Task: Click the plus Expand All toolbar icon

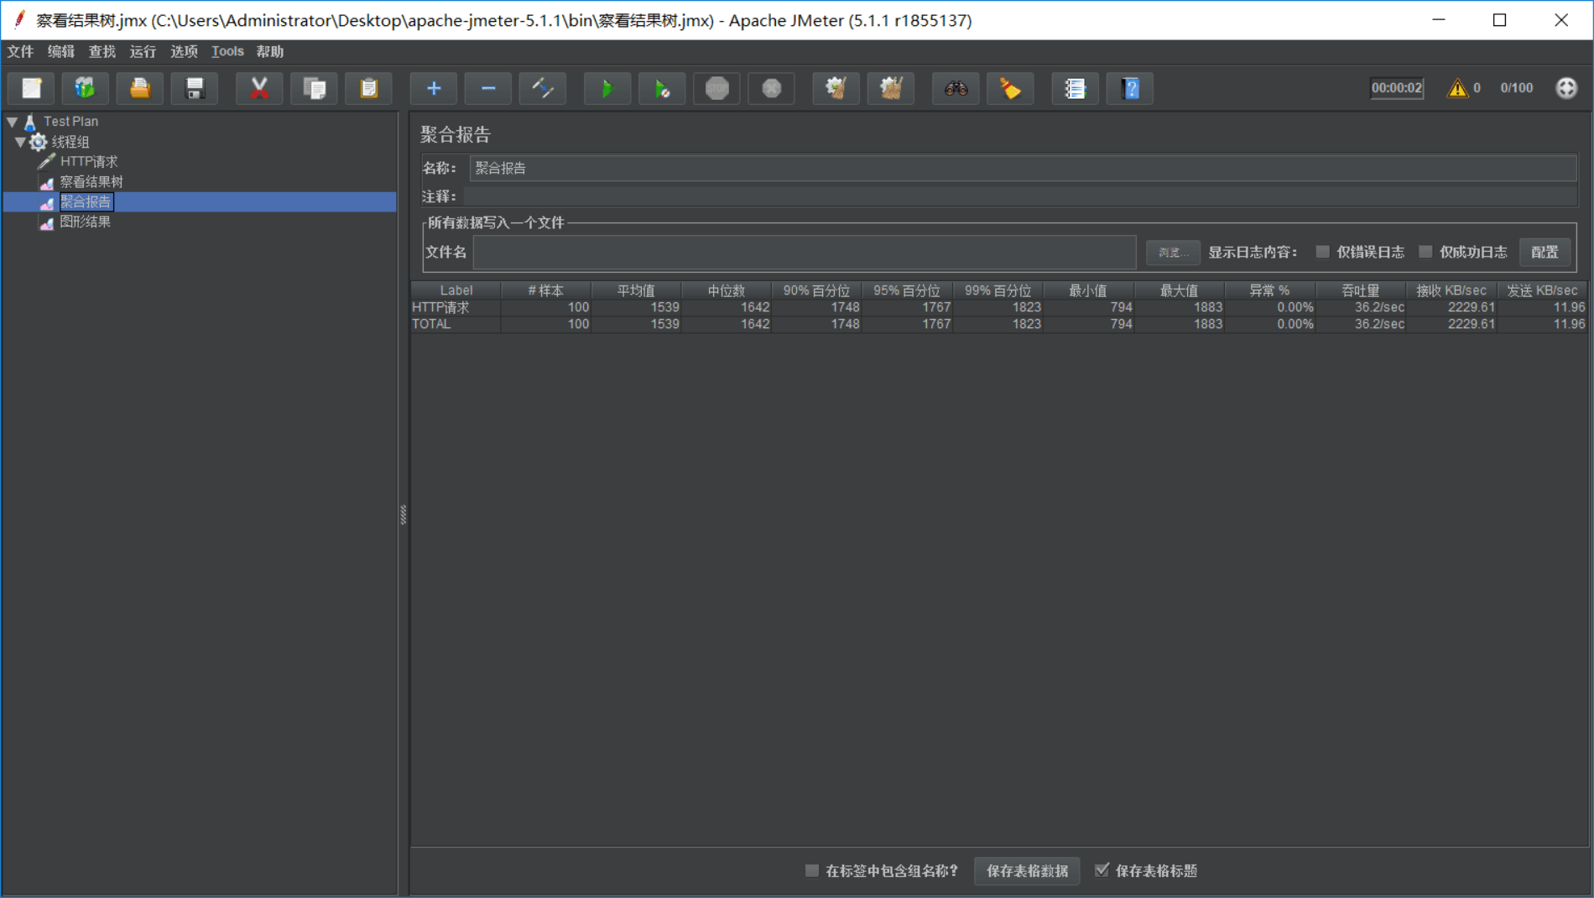Action: click(434, 88)
